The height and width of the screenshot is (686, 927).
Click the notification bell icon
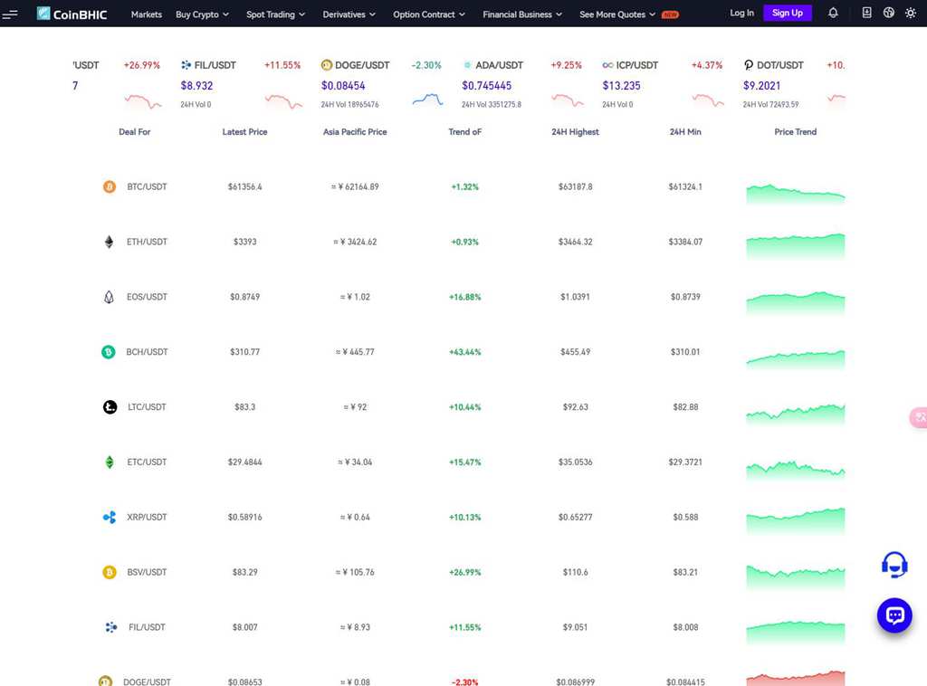tap(833, 13)
